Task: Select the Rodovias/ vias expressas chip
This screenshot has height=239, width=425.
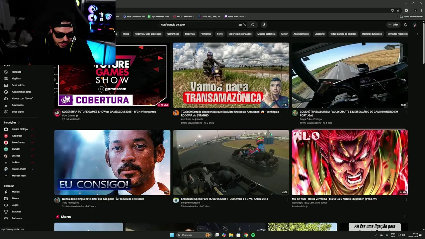Action: 148,34
